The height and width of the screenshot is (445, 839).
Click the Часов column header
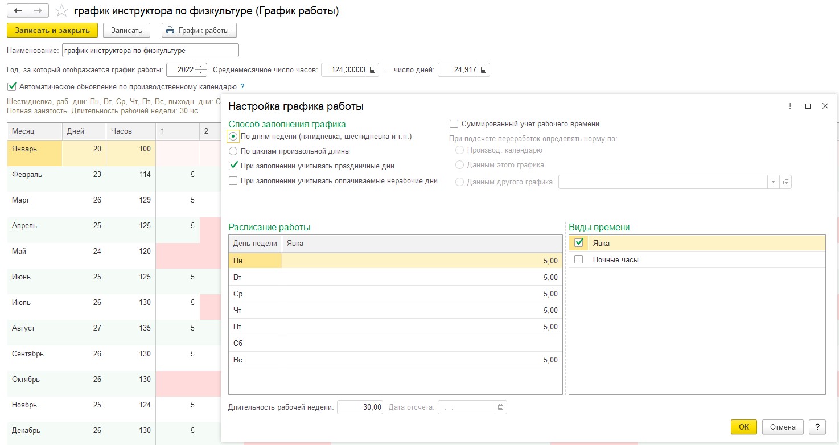[131, 131]
